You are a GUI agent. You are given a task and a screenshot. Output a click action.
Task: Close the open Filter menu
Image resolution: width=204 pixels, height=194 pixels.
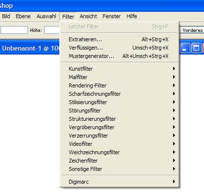point(68,16)
